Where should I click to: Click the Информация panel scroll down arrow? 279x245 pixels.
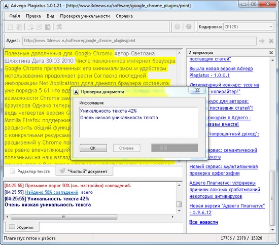[x=272, y=230]
